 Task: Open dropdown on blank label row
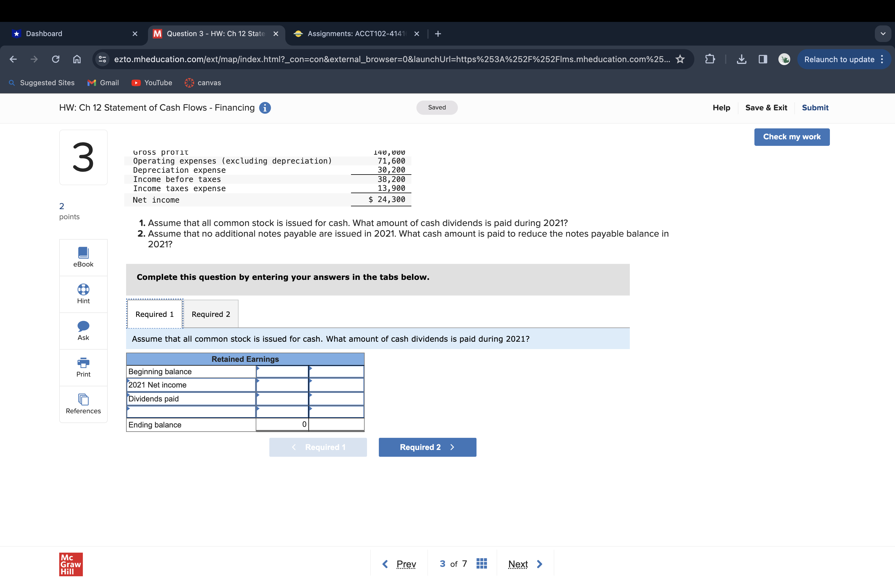(191, 412)
